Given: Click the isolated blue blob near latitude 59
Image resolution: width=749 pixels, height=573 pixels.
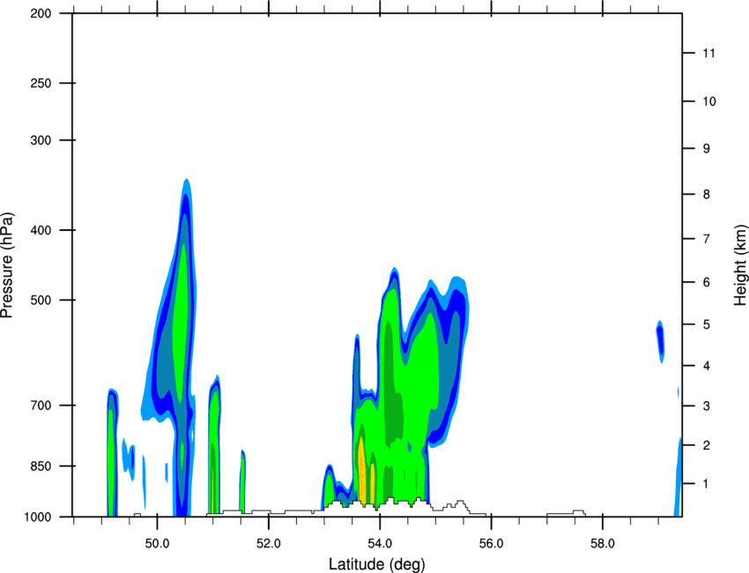Looking at the screenshot, I should [660, 342].
